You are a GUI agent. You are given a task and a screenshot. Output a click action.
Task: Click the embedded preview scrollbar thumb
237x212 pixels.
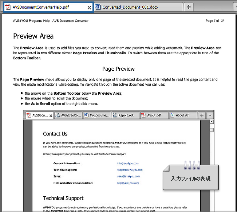tap(212, 130)
